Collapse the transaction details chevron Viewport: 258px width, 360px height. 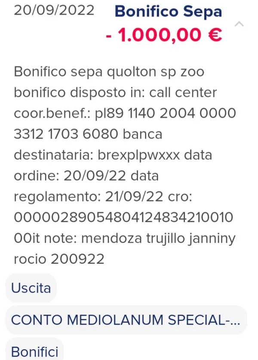click(x=240, y=24)
